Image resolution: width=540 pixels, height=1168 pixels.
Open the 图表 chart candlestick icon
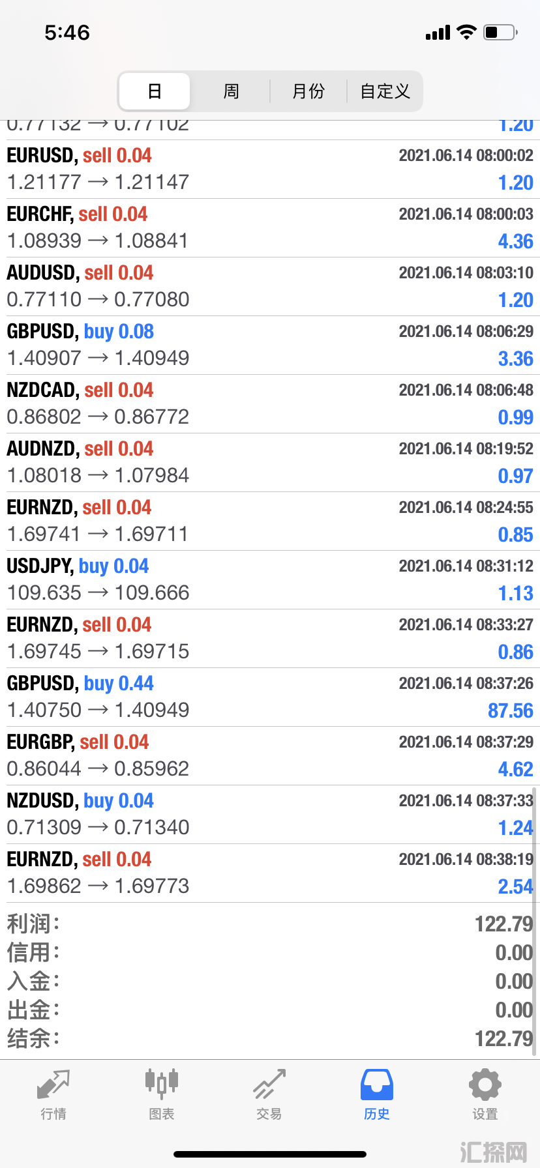[162, 1083]
